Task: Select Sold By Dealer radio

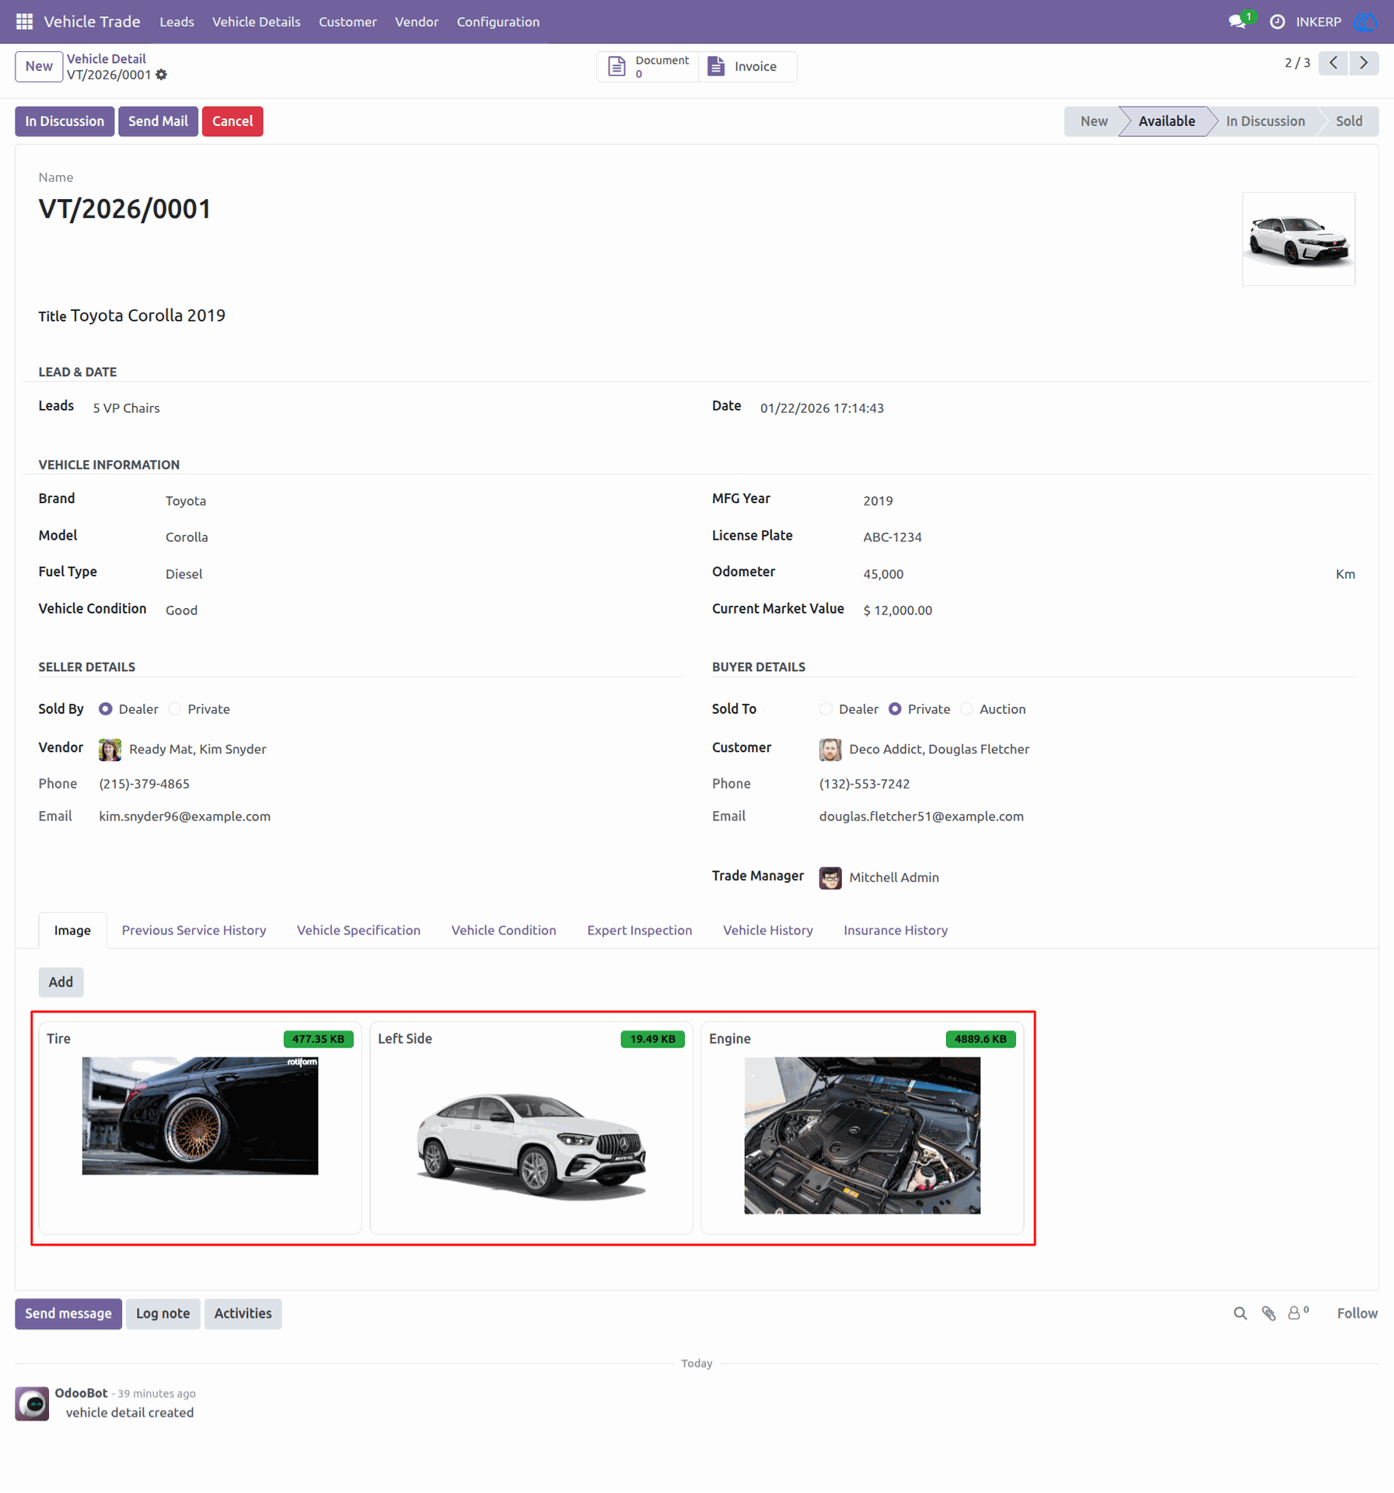Action: pyautogui.click(x=105, y=709)
